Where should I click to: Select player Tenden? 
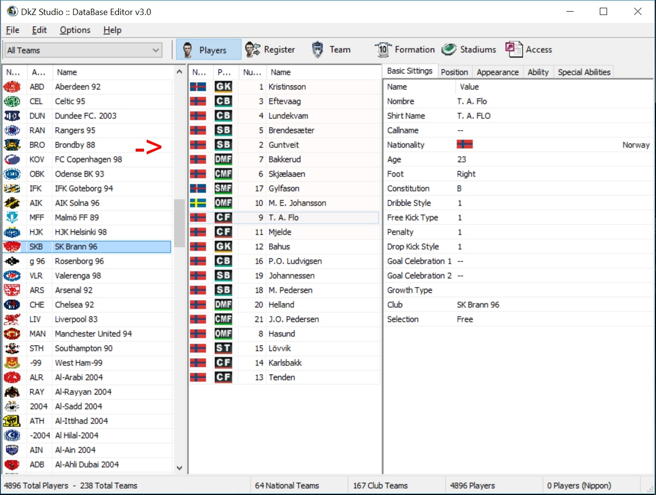(x=284, y=377)
